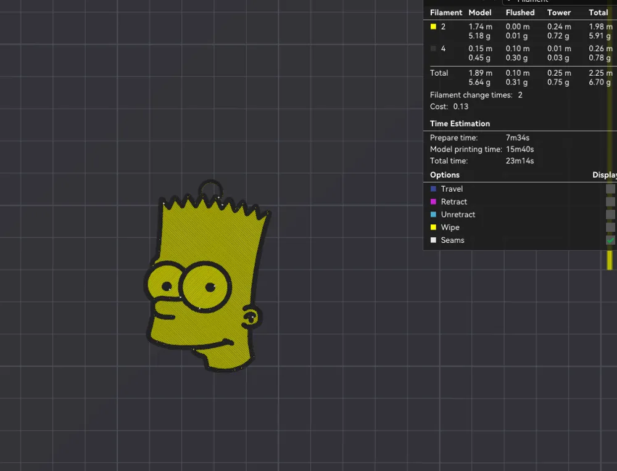617x471 pixels.
Task: Click the 5.64 g total model weight
Action: pyautogui.click(x=479, y=82)
